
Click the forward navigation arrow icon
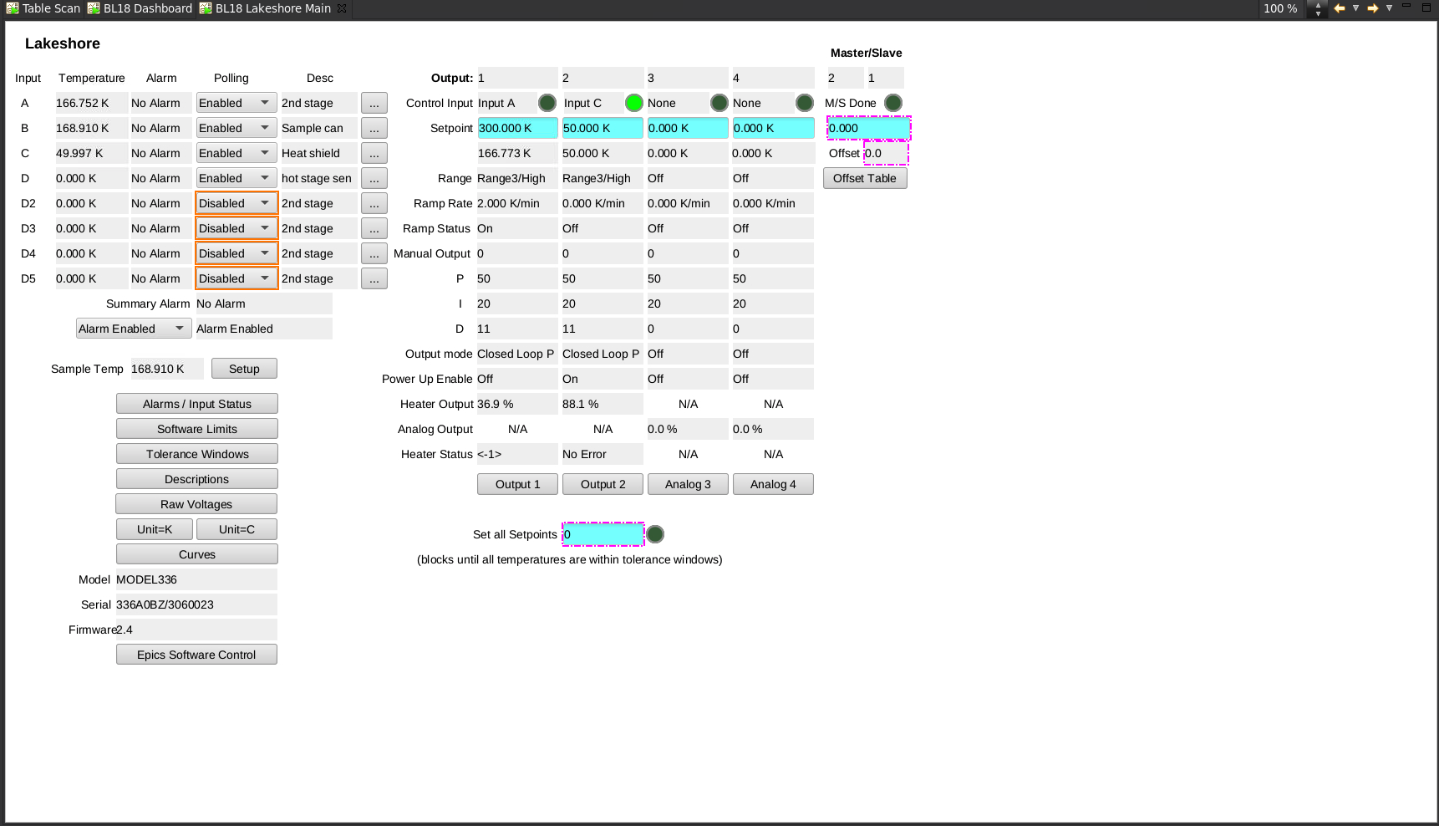click(1372, 8)
